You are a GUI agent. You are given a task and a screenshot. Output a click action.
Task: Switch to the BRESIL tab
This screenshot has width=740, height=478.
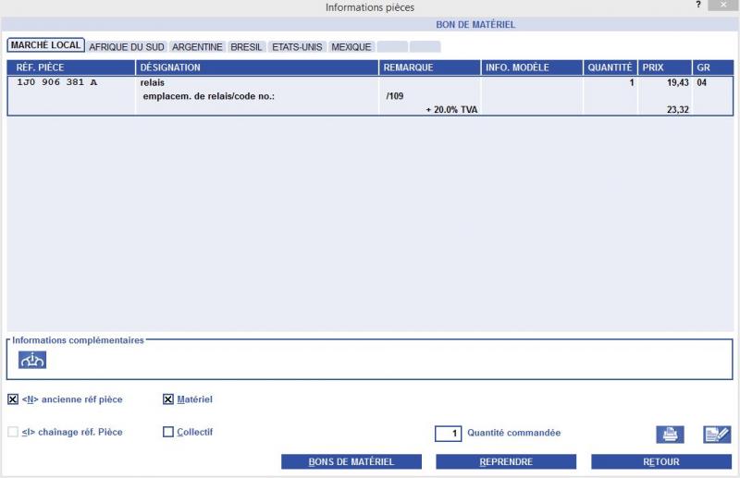tap(246, 47)
